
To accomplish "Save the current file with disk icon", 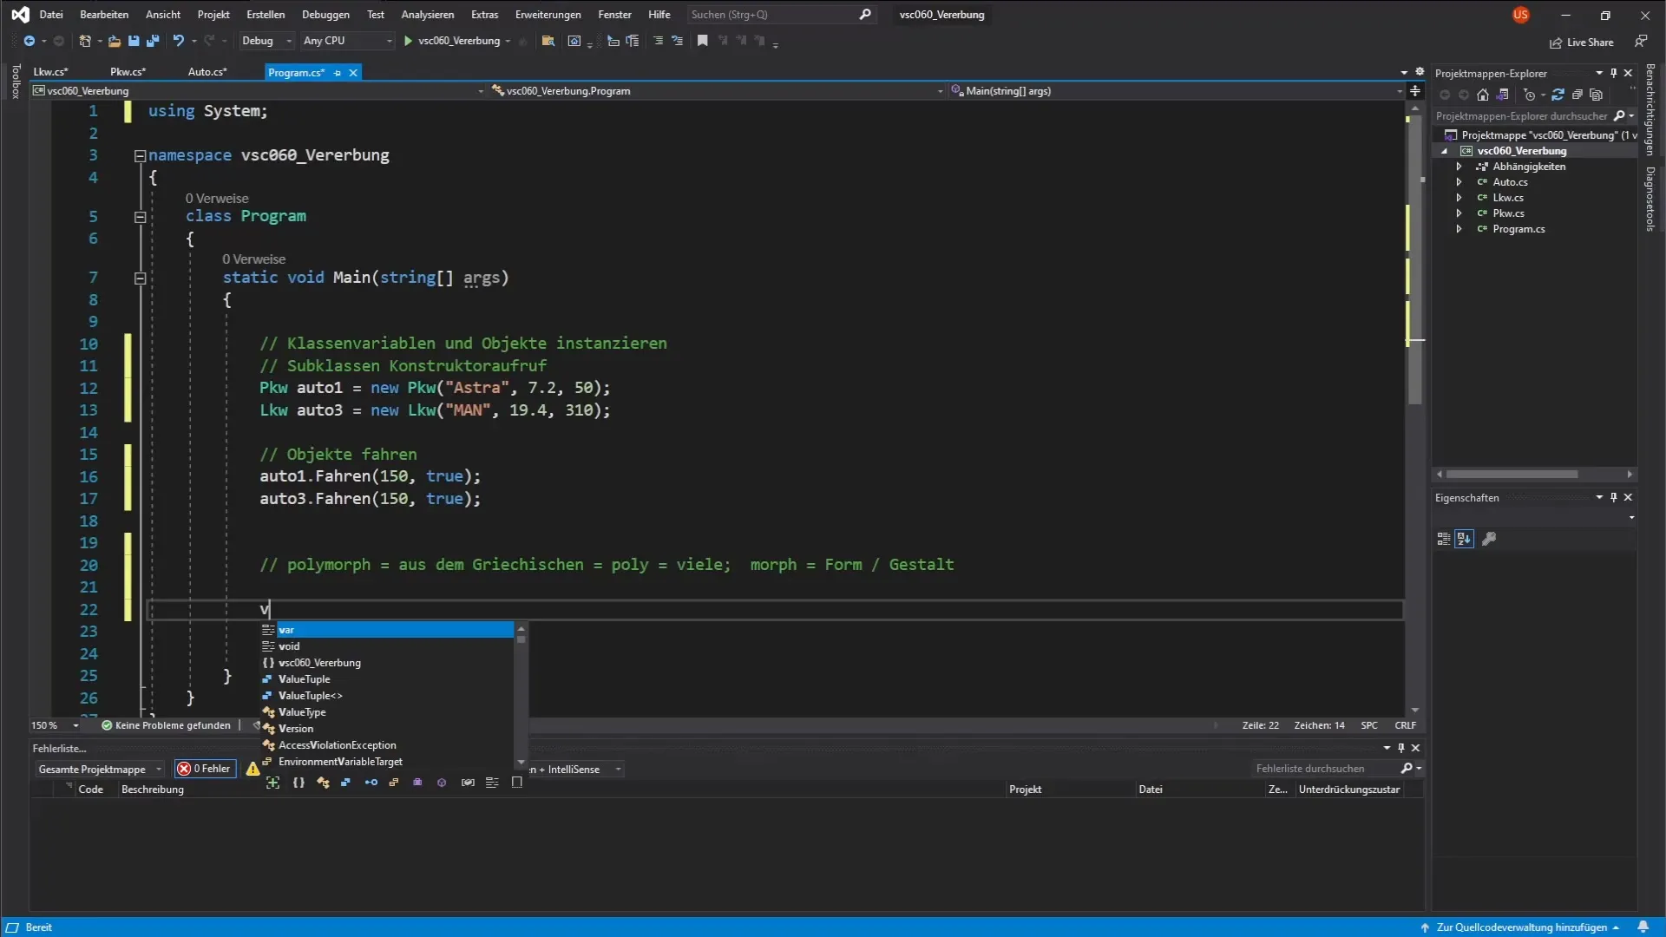I will coord(134,41).
